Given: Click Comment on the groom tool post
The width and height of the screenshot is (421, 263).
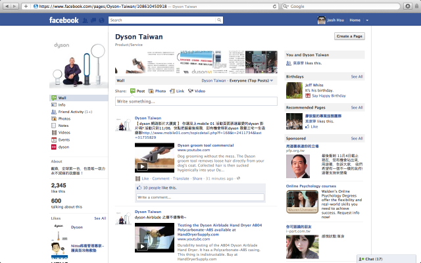Looking at the screenshot, I should (161, 178).
